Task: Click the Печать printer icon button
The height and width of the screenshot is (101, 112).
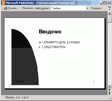Action: pyautogui.click(x=12, y=8)
